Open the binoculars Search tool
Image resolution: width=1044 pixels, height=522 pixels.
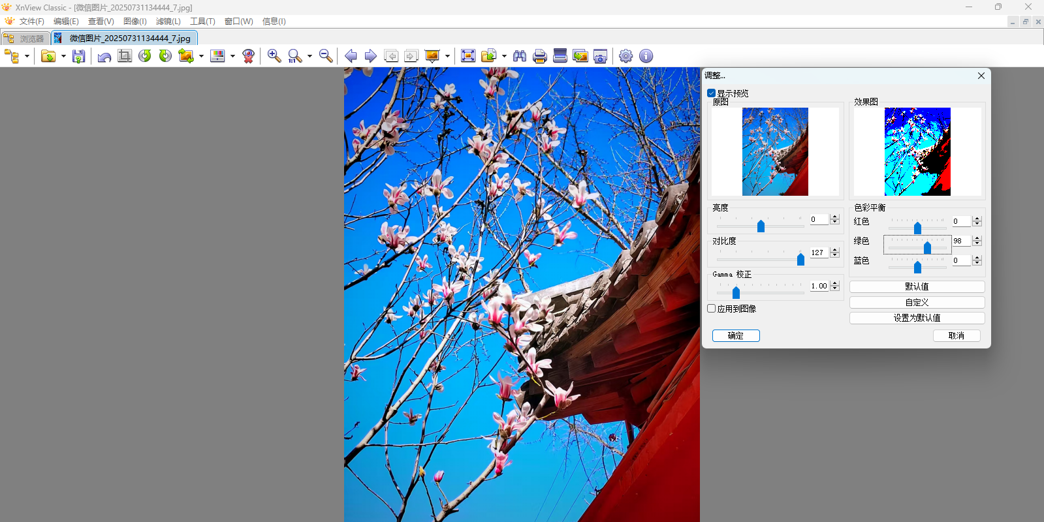pos(520,56)
